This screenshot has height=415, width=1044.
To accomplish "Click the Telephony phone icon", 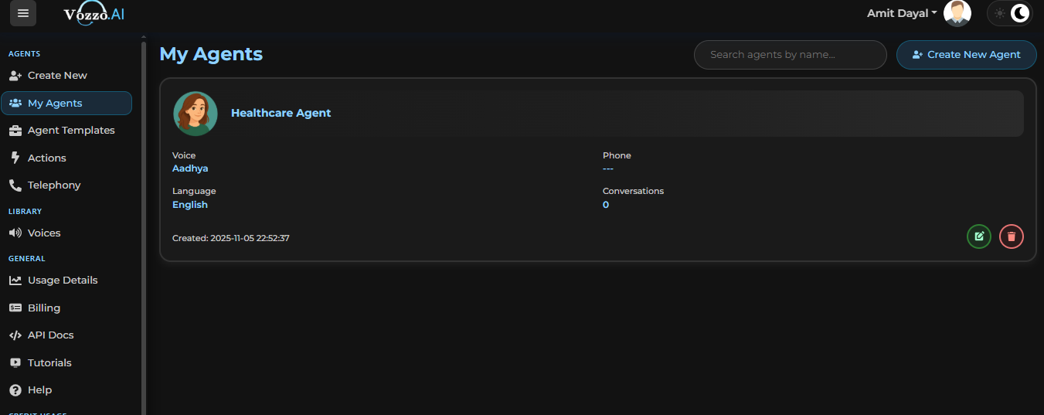I will pyautogui.click(x=15, y=185).
